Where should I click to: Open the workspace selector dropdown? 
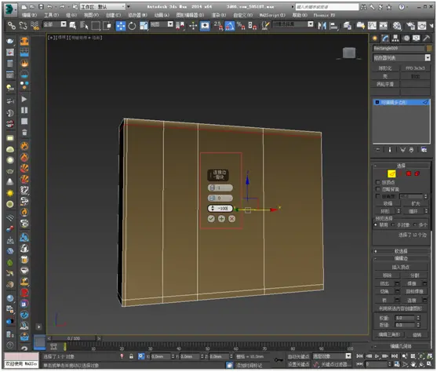coord(103,7)
